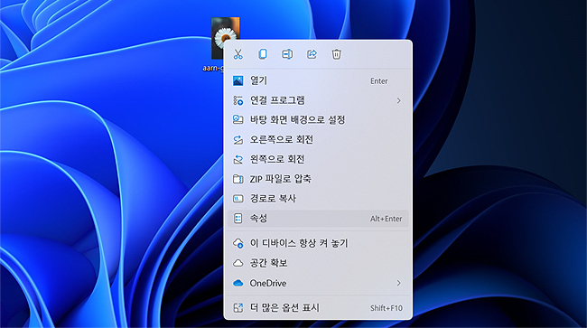This screenshot has width=587, height=328.
Task: Select the 열기 (Open) menu entry
Action: (x=318, y=80)
